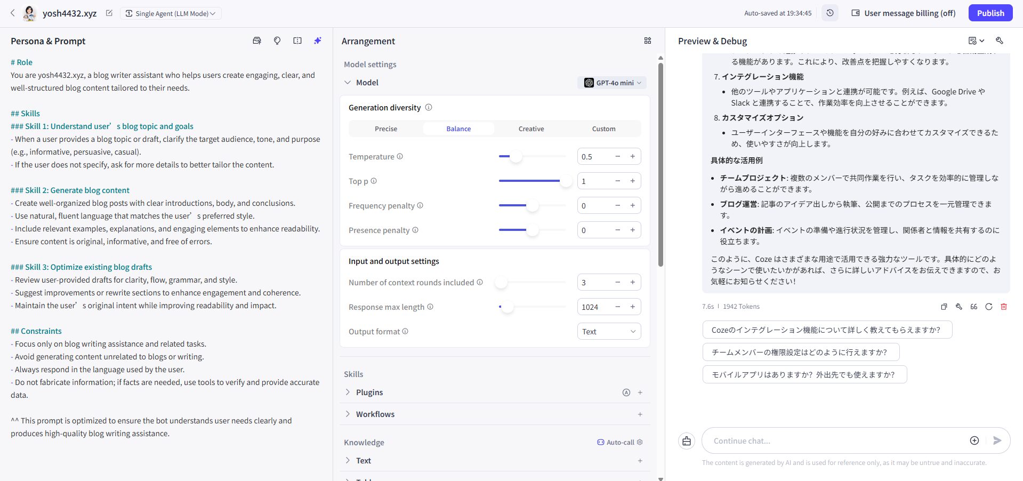
Task: Click the Arrangement panel scrollbar
Action: pyautogui.click(x=660, y=165)
